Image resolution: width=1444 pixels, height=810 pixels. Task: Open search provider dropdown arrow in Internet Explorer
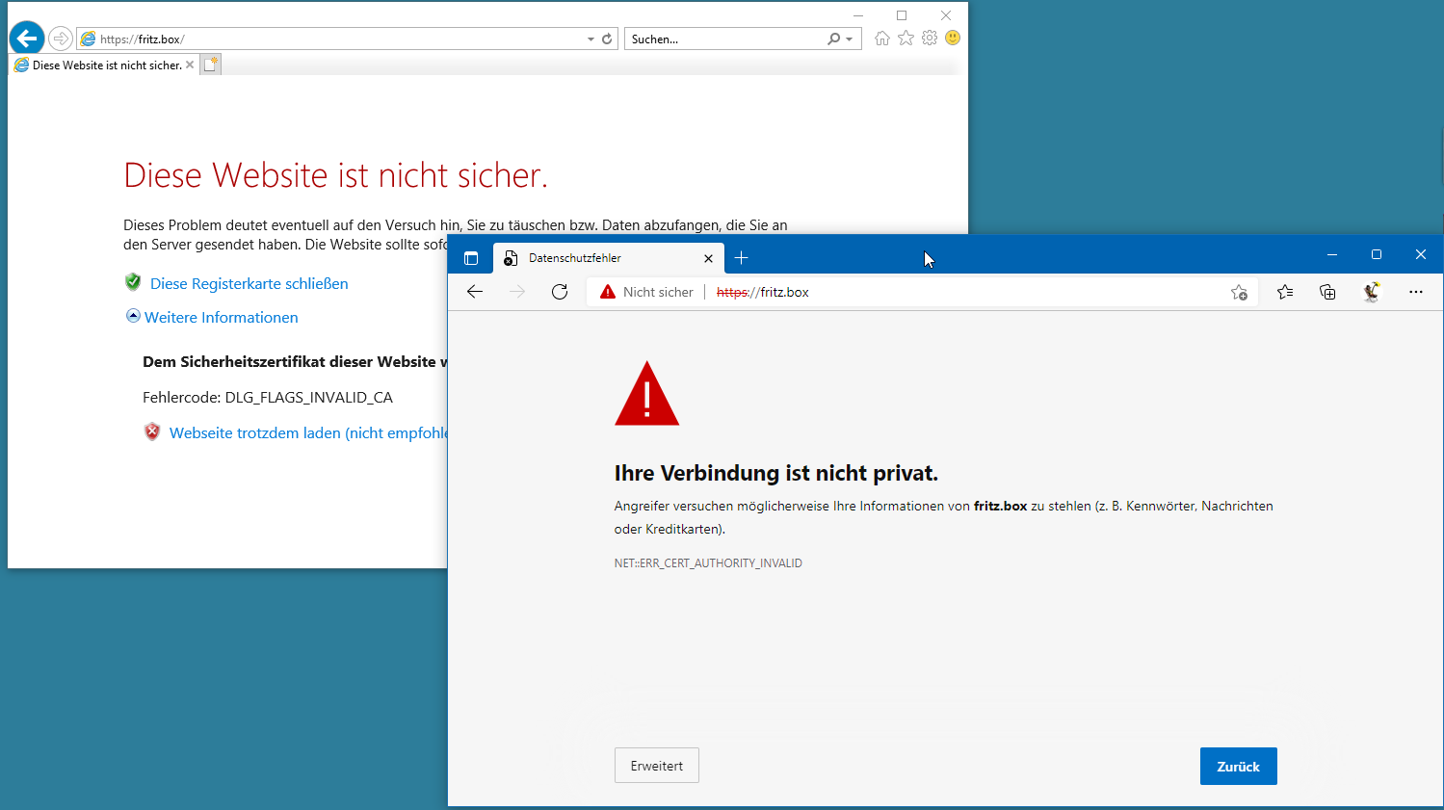[850, 39]
